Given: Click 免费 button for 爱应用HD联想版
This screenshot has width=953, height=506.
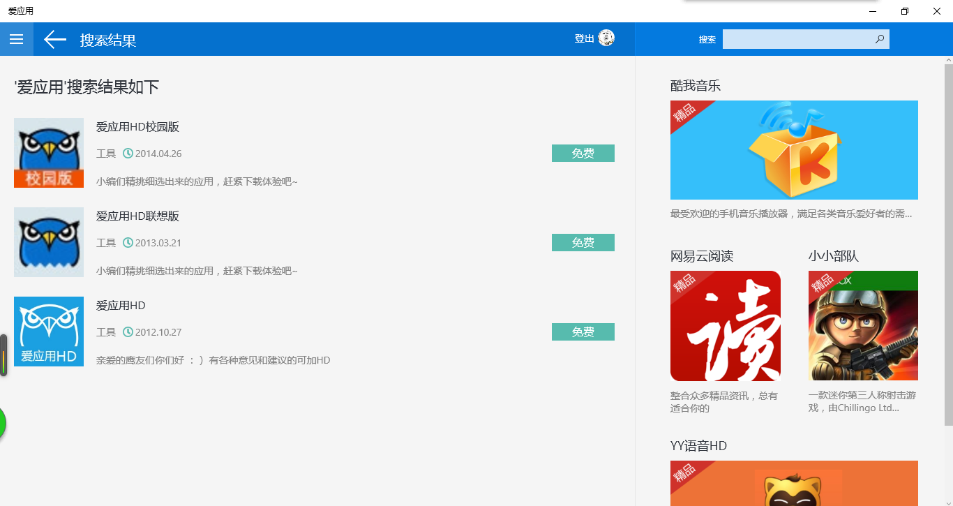Looking at the screenshot, I should pyautogui.click(x=583, y=242).
